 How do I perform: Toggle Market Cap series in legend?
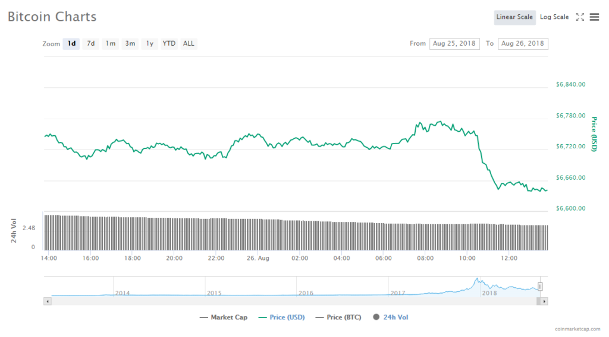click(x=224, y=317)
